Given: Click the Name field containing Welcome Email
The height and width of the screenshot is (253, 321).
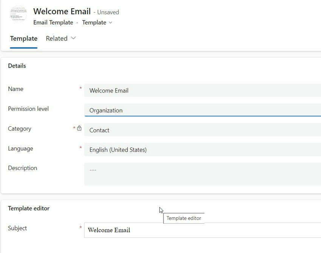Looking at the screenshot, I should coord(202,90).
